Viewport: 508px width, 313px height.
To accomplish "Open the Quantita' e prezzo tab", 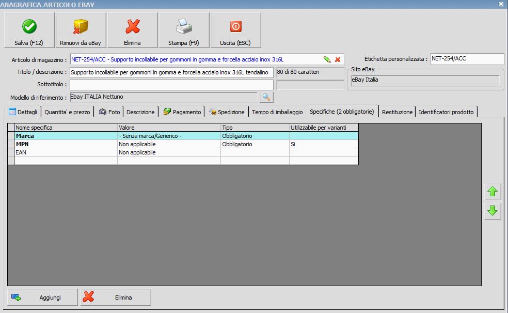I will click(x=67, y=112).
